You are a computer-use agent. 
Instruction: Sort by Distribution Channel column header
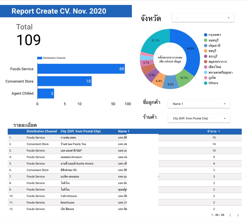(42, 131)
